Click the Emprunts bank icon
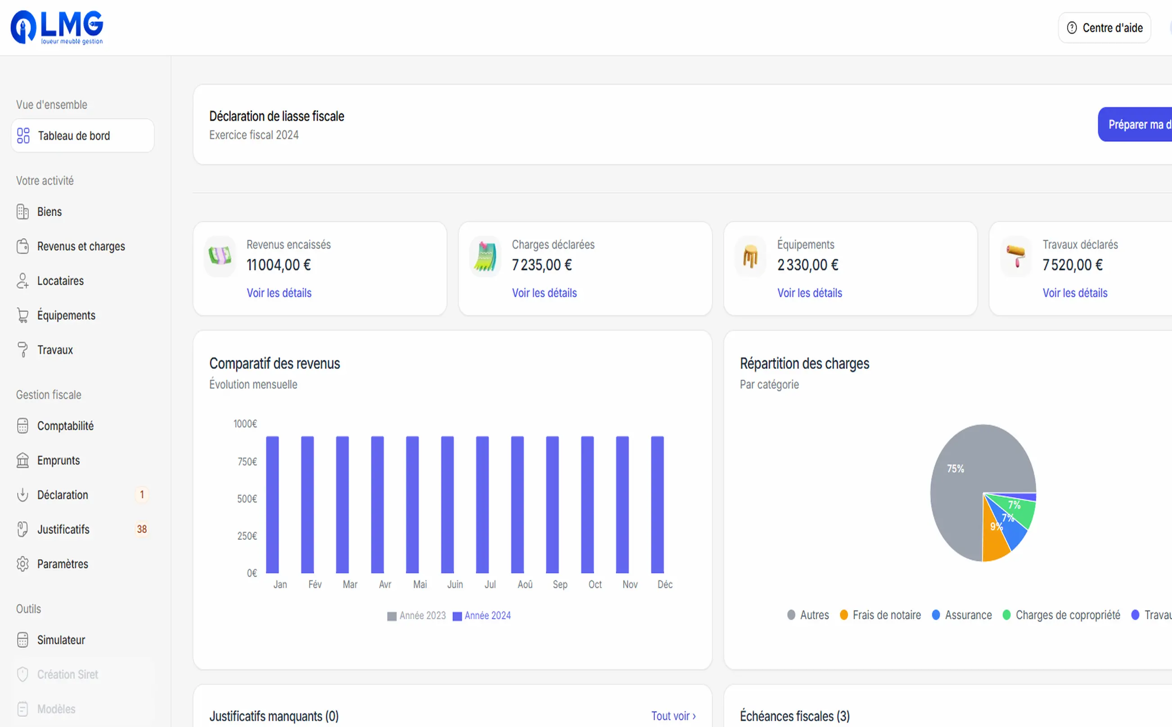 point(23,460)
